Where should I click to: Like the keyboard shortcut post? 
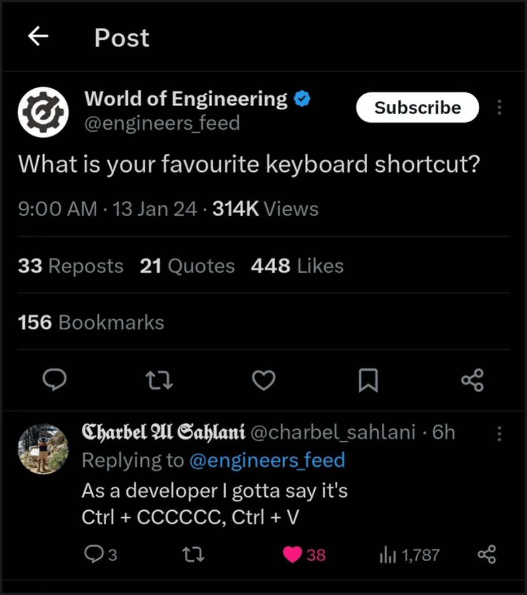264,380
